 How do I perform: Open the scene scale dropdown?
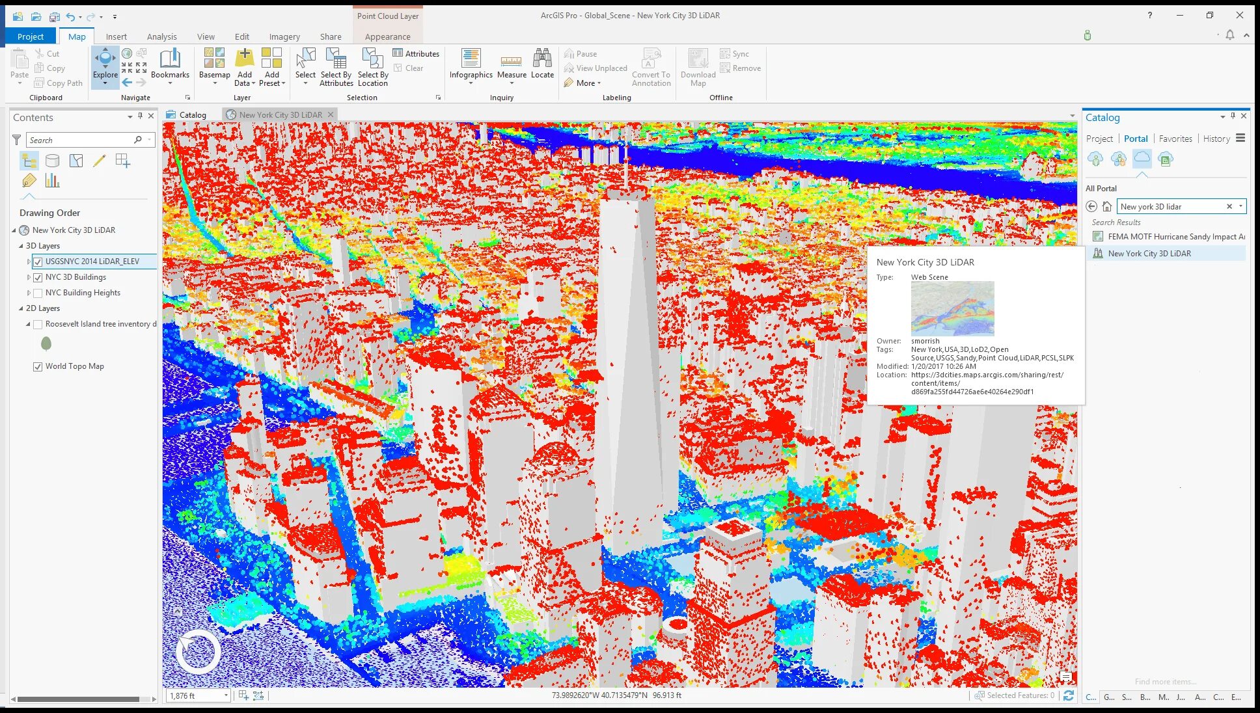(226, 695)
